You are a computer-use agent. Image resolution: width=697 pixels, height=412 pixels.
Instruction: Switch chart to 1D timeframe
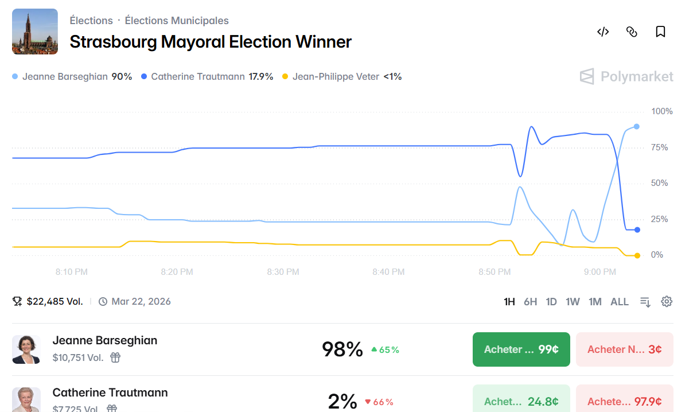tap(551, 302)
